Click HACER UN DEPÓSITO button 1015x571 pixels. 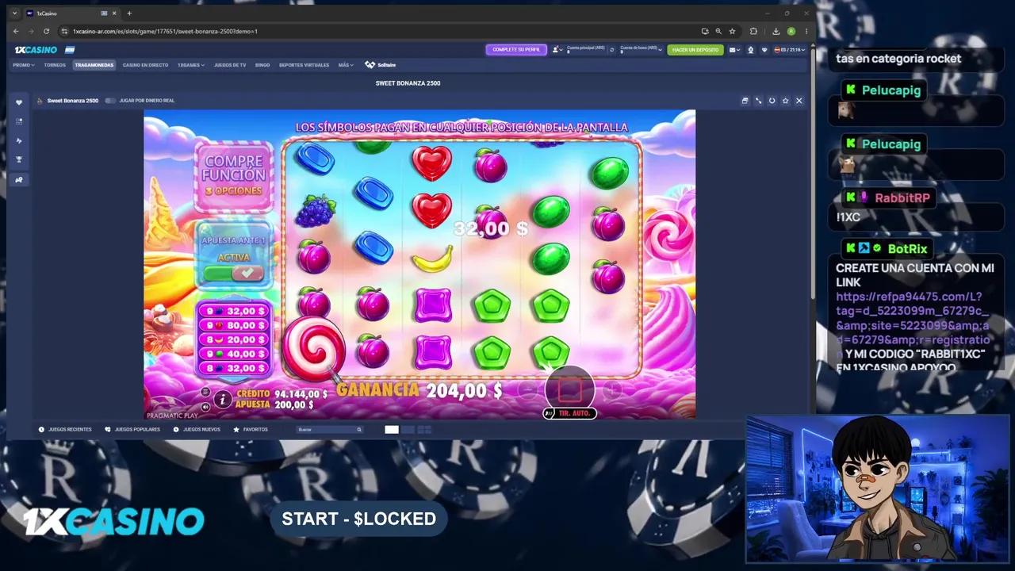[695, 50]
